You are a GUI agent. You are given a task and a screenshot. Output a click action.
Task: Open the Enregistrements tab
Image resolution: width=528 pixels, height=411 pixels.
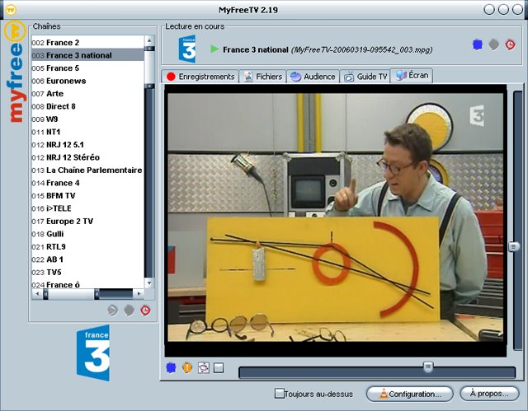click(x=200, y=77)
